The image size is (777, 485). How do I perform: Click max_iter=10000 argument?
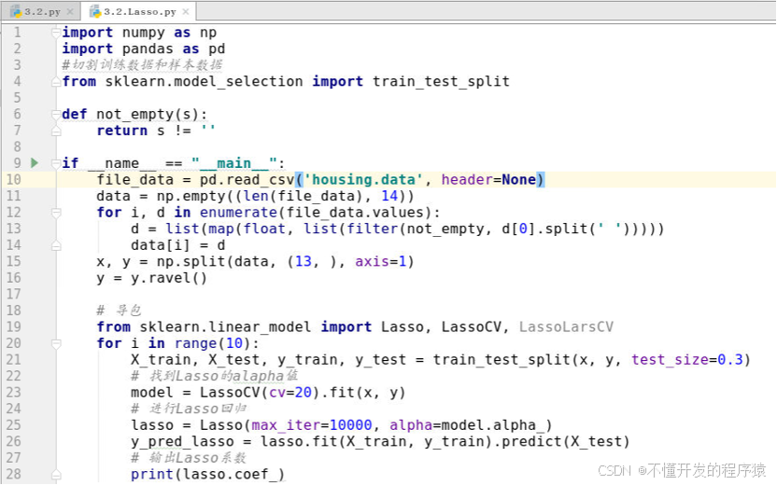(x=312, y=425)
